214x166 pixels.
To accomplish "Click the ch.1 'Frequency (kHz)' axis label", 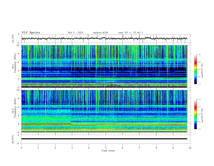I will coord(15,63).
